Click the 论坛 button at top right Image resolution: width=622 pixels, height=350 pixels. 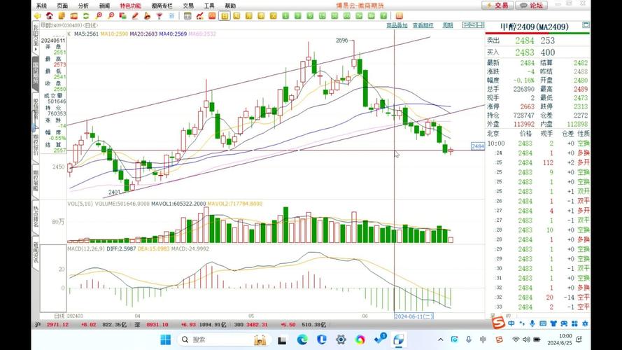pyautogui.click(x=532, y=5)
